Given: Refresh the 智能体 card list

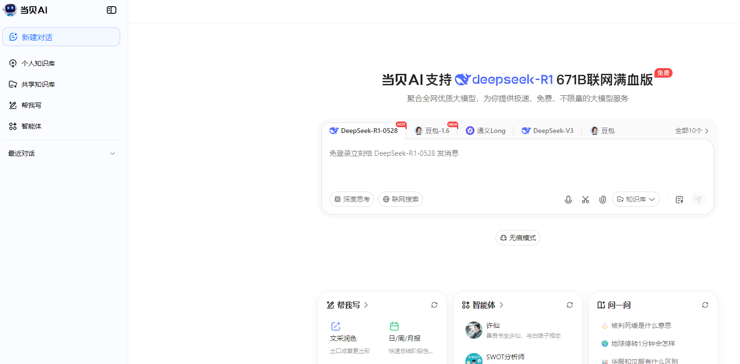Looking at the screenshot, I should click(570, 305).
